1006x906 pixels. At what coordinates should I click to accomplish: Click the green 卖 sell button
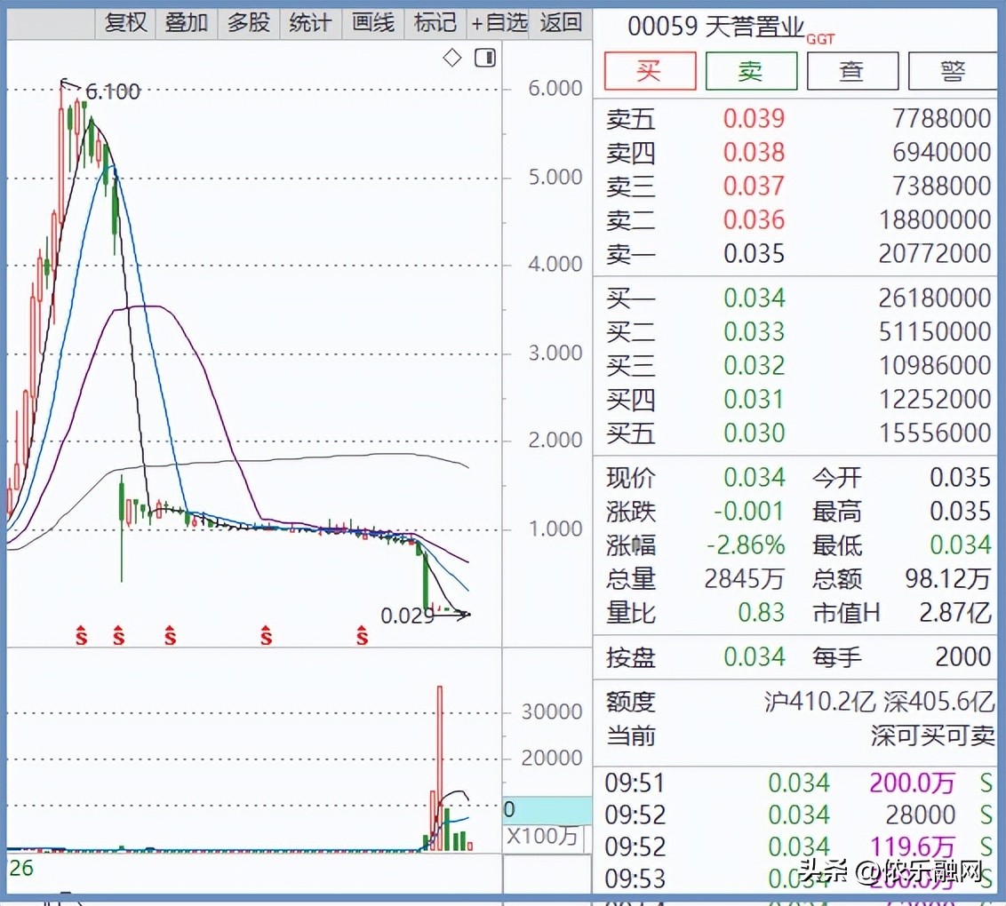[751, 71]
